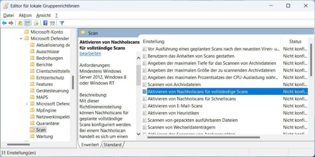Viewport: 315px width, 157px height.
Task: Click the forward arrow in the toolbar
Action: point(11,23)
